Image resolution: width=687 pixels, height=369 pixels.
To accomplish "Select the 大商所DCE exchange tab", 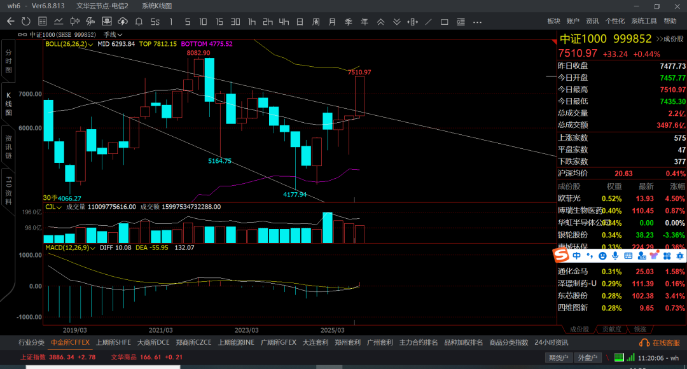I will click(x=153, y=342).
